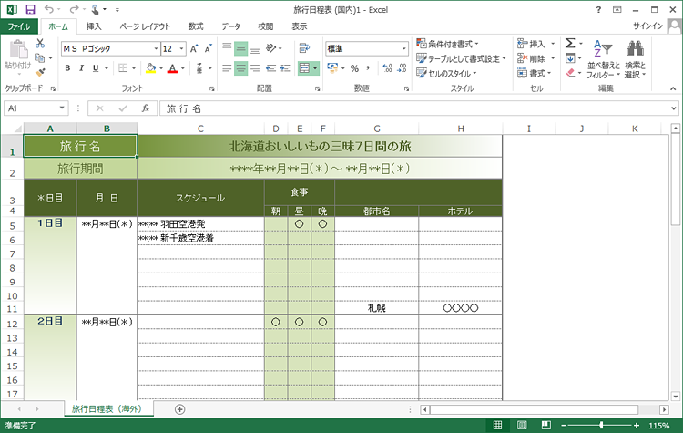Image resolution: width=683 pixels, height=433 pixels.
Task: Click the AutoSum sigma icon
Action: (x=570, y=43)
